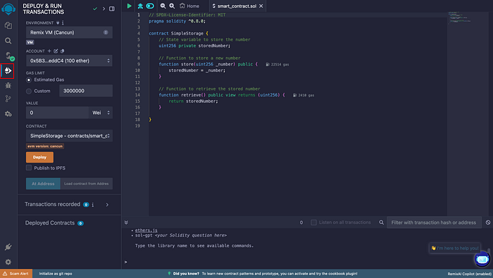Click the orange Deploy button

pos(39,157)
